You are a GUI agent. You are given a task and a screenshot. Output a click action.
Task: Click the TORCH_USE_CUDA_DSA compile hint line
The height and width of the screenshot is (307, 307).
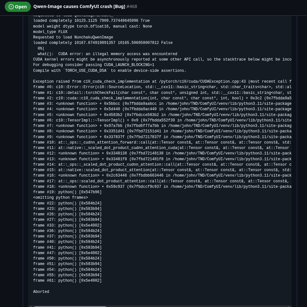(110, 71)
